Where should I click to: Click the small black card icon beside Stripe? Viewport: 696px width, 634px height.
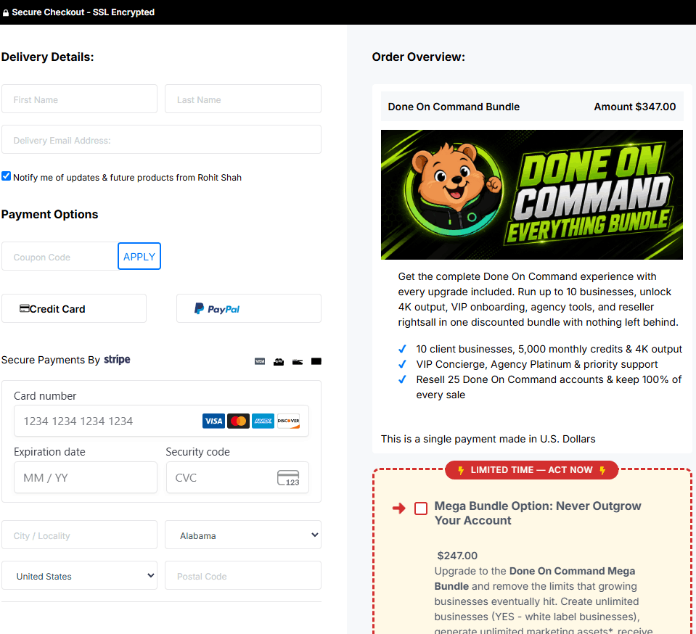click(316, 361)
